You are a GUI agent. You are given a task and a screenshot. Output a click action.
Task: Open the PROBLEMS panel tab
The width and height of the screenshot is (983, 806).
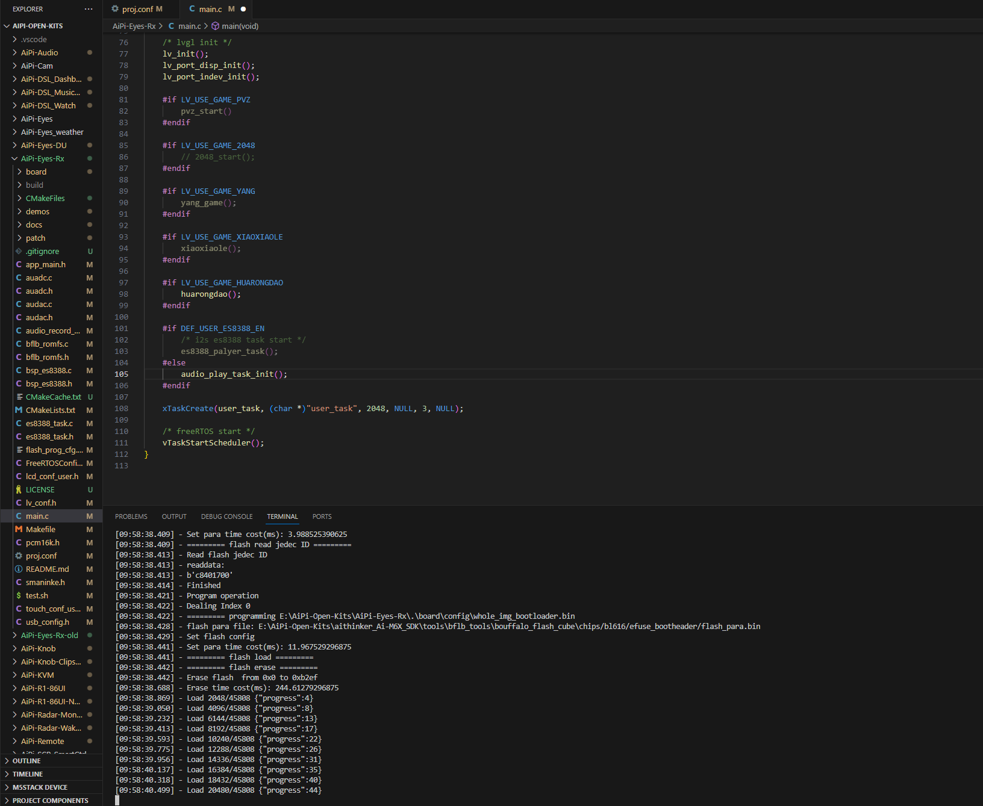point(131,516)
